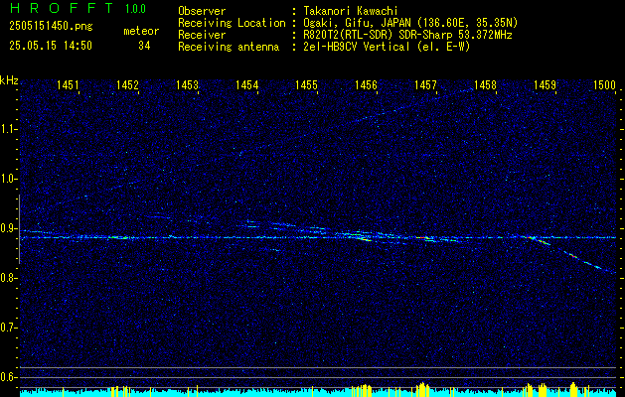625x397 pixels.
Task: Click the Receiving antenna label
Action: coord(229,47)
